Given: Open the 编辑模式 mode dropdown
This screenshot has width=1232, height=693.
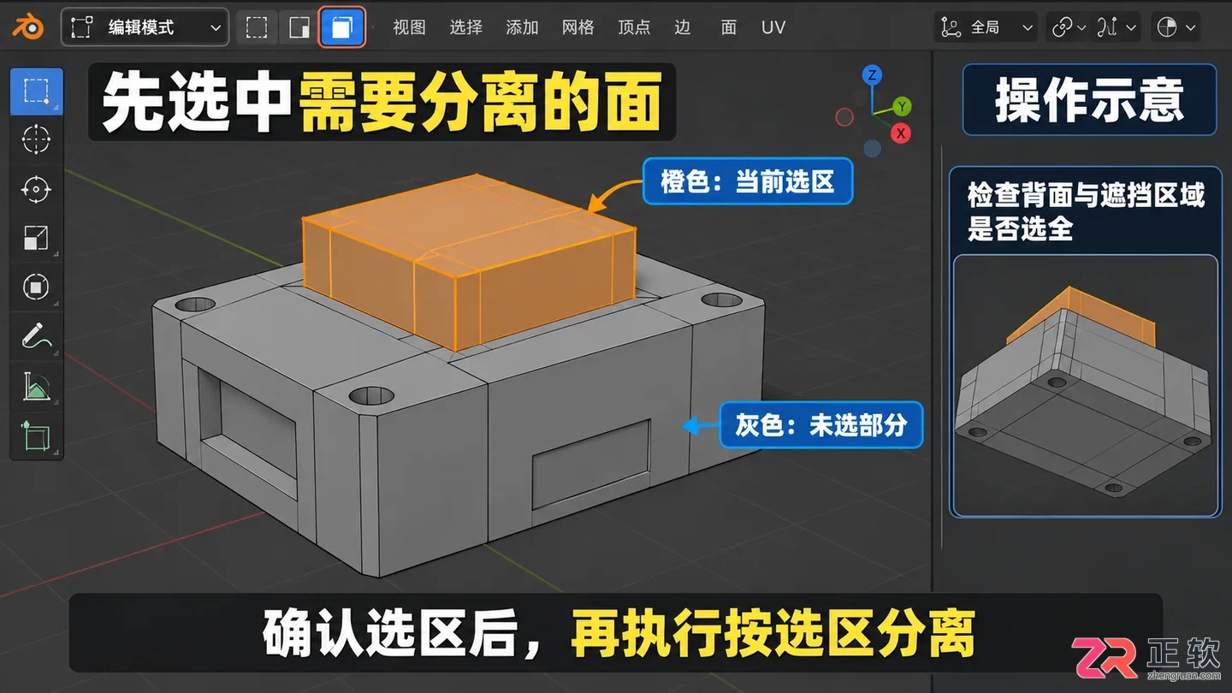Looking at the screenshot, I should 145,27.
